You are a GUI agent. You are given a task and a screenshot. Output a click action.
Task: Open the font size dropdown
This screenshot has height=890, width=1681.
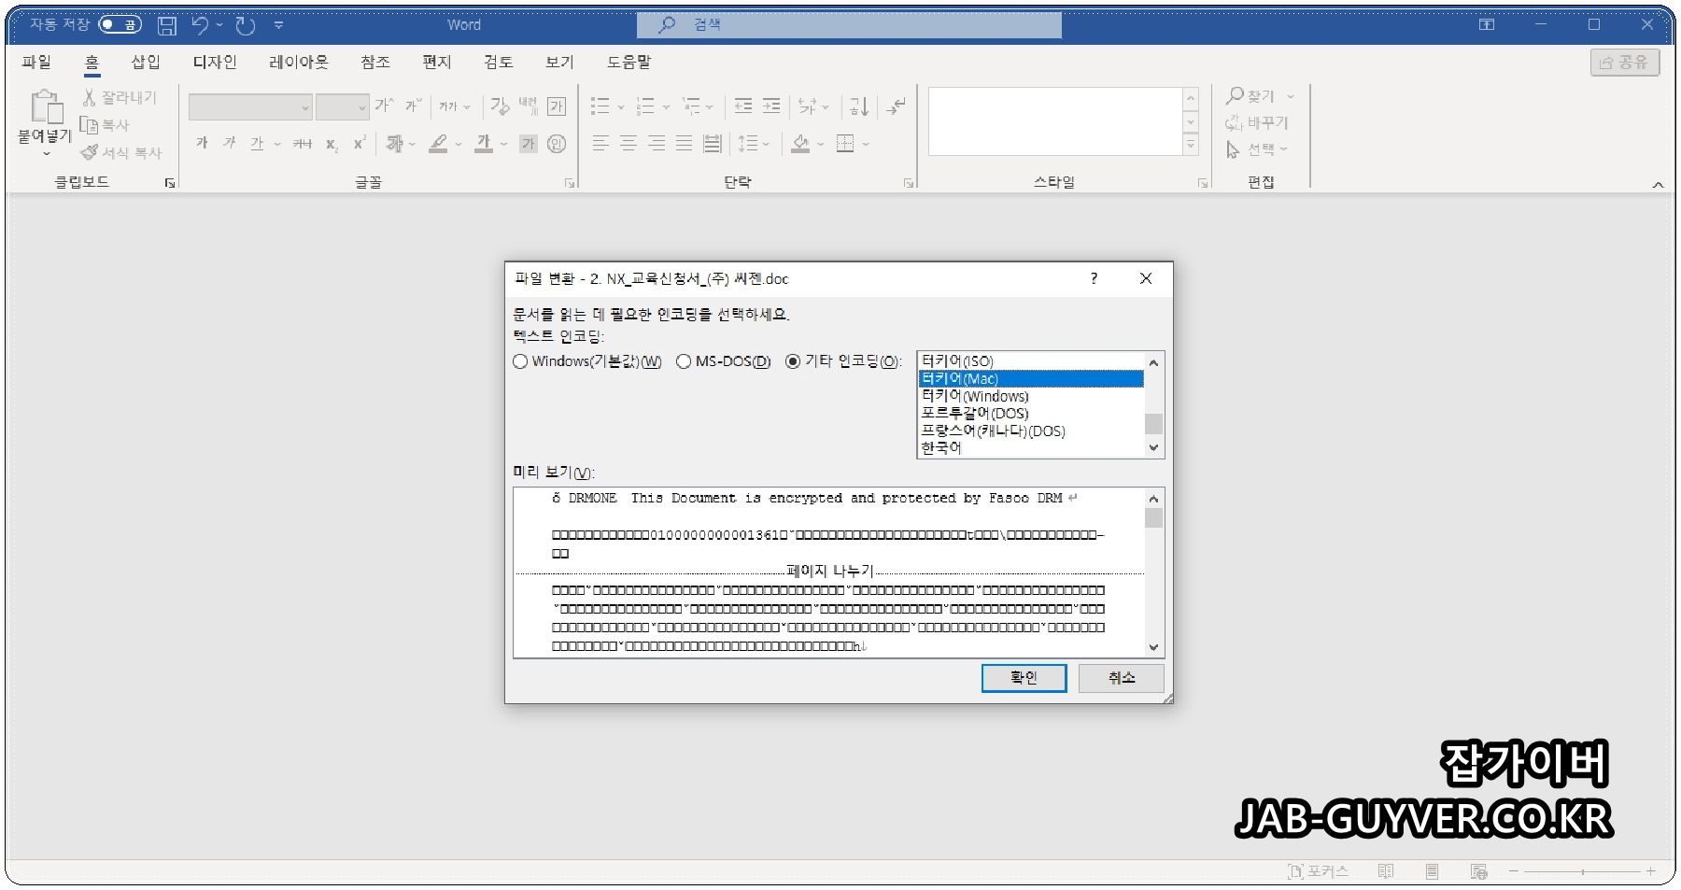[x=362, y=107]
